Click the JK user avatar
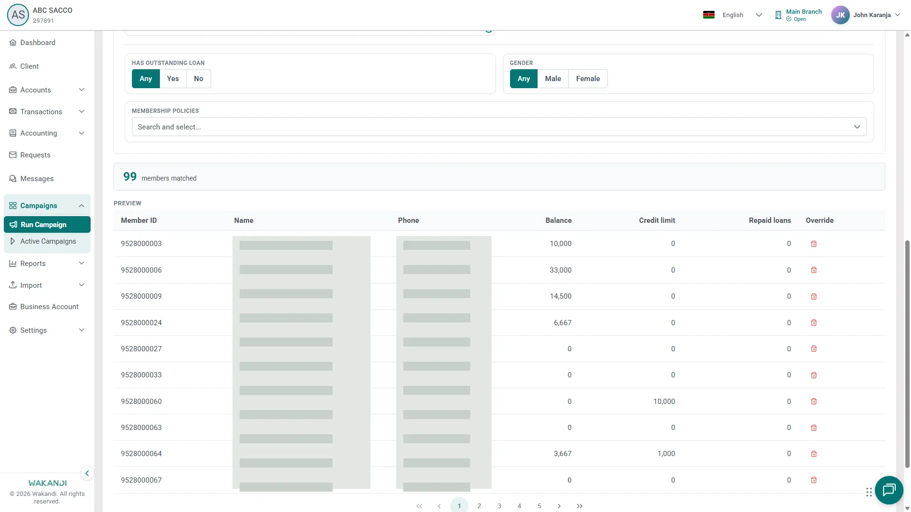The height and width of the screenshot is (512, 911). (840, 15)
